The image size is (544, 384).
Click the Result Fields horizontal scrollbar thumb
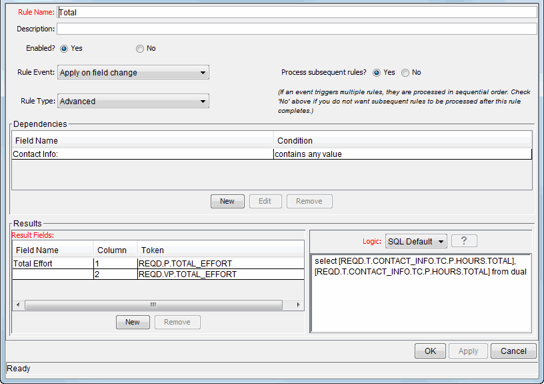tap(153, 305)
